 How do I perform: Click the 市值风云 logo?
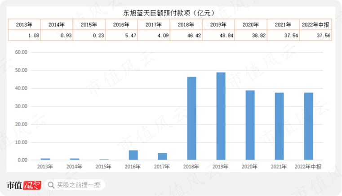24,185
